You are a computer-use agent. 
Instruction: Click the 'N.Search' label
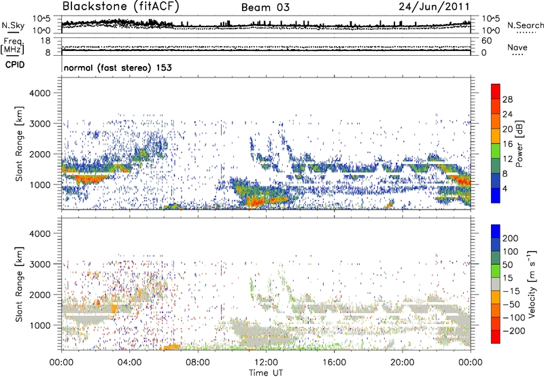coord(525,25)
